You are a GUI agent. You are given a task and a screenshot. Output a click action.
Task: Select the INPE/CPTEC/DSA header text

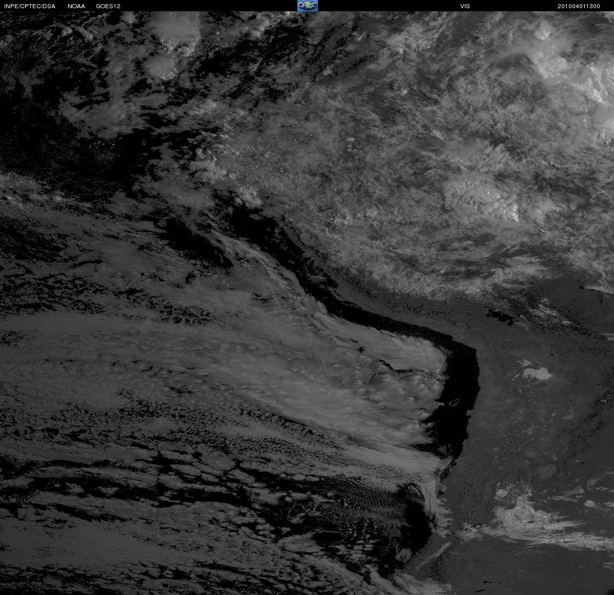click(x=30, y=6)
